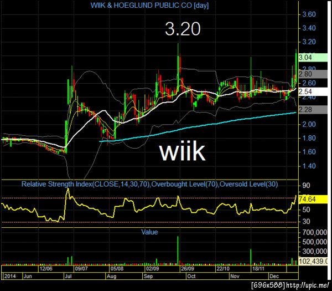Select the 700,000 value axis label
The height and width of the screenshot is (291, 332).
click(x=315, y=232)
